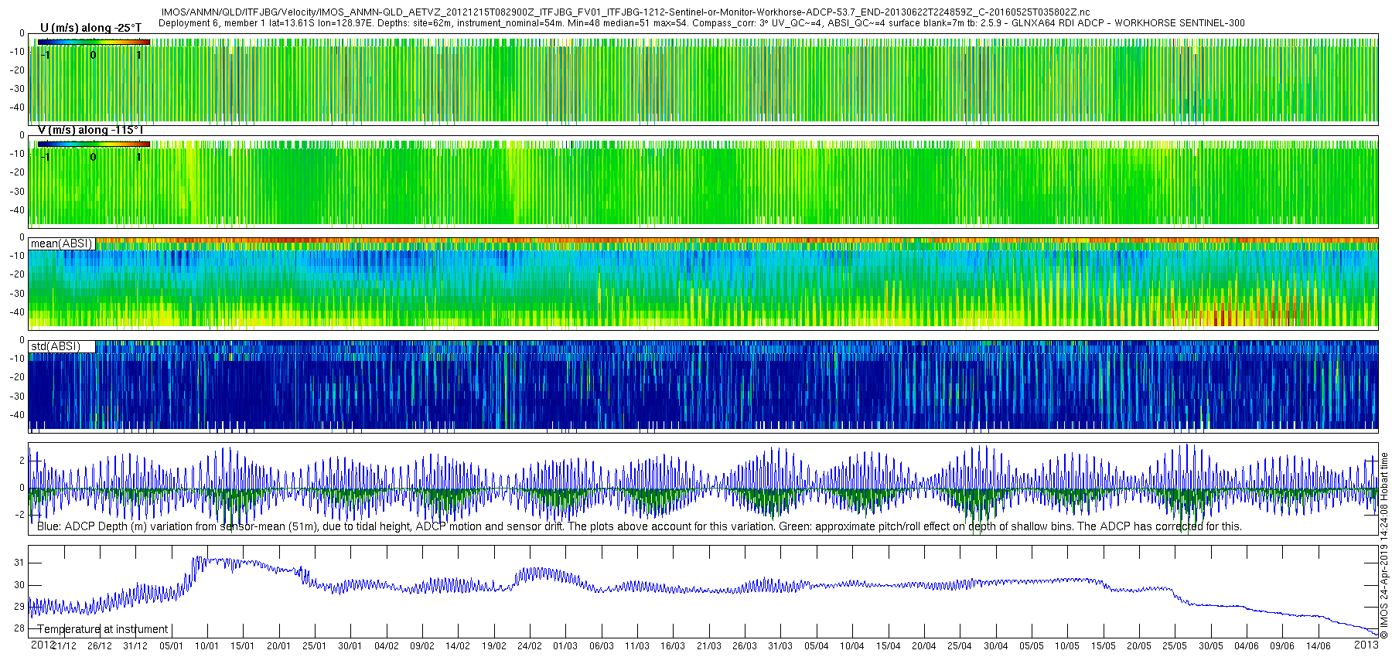Click the '05/01' date tick label
1392x657 pixels.
coord(172,646)
